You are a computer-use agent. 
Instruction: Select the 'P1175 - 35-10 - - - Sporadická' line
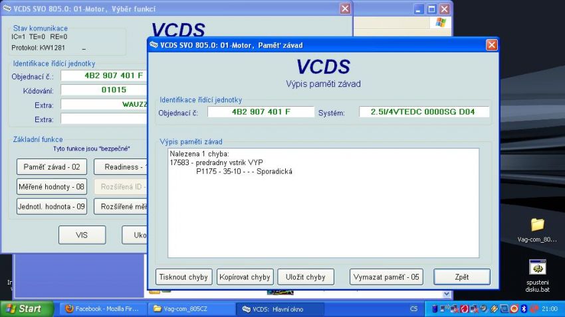tap(244, 172)
